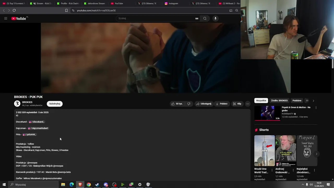Open Google Chrome from taskbar
The width and height of the screenshot is (334, 188).
coord(89,185)
